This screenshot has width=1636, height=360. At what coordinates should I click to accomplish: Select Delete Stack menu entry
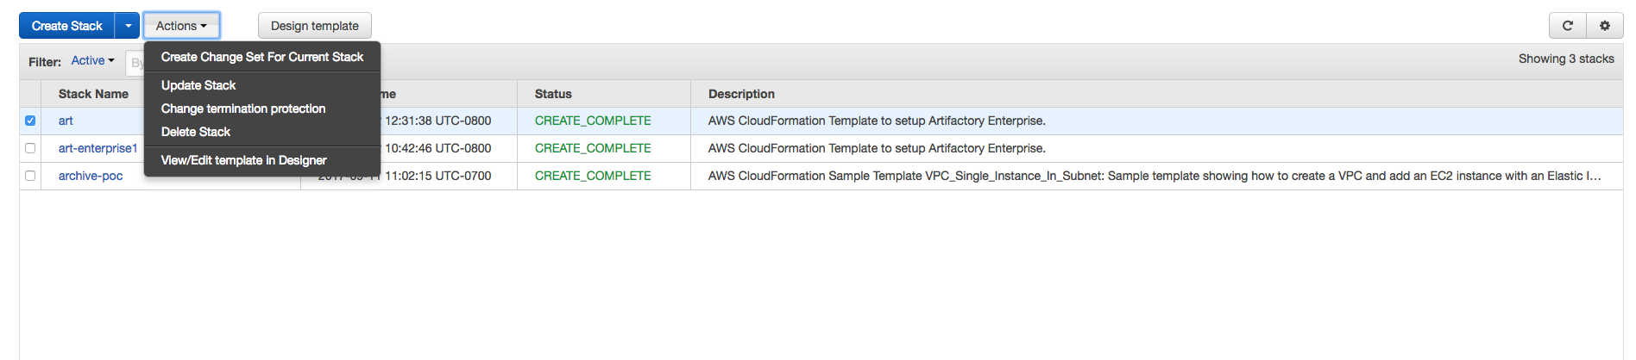coord(196,132)
